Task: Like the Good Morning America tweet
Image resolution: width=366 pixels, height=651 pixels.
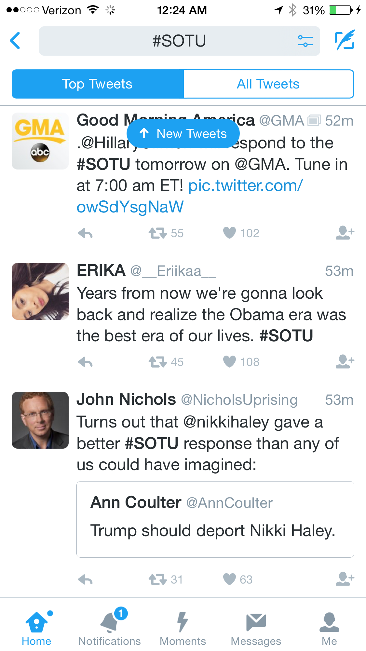Action: click(x=229, y=233)
